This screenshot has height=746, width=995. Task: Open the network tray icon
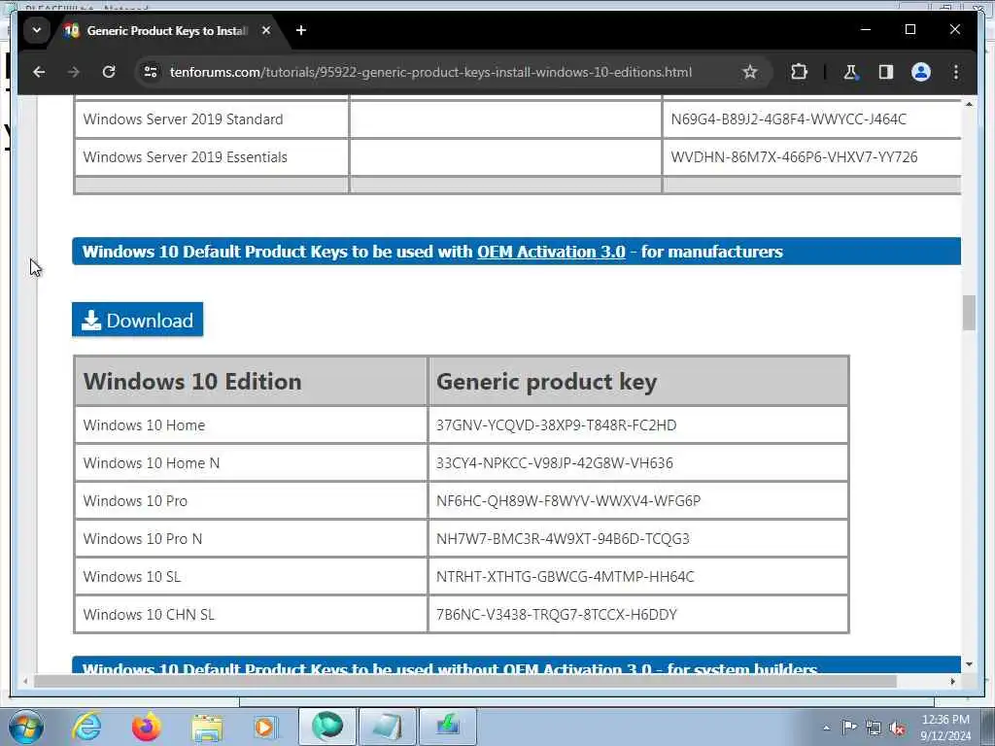pyautogui.click(x=874, y=728)
